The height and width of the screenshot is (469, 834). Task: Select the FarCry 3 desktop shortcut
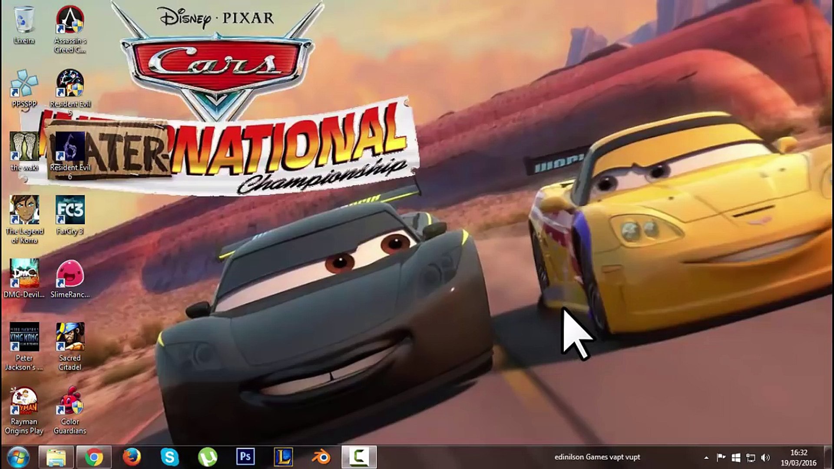70,211
